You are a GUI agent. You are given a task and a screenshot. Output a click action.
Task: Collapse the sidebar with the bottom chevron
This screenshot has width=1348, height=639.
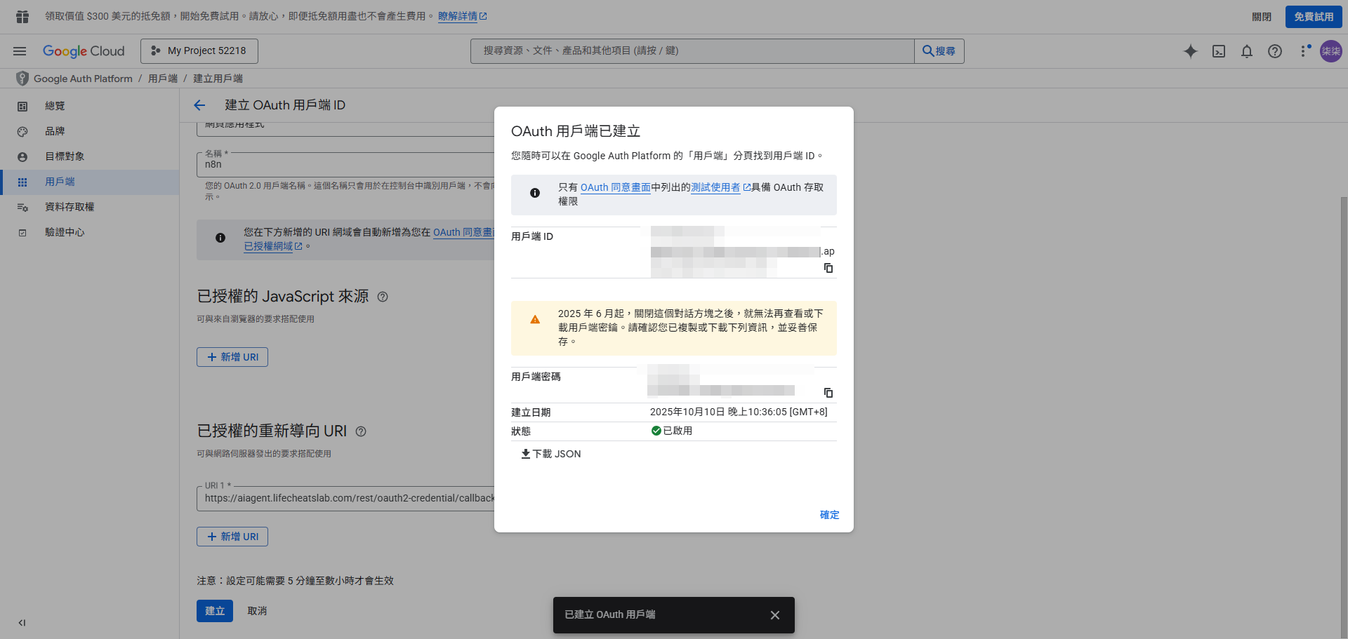(21, 623)
